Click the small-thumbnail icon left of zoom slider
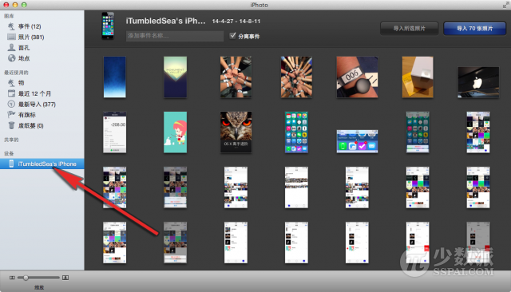 point(12,278)
